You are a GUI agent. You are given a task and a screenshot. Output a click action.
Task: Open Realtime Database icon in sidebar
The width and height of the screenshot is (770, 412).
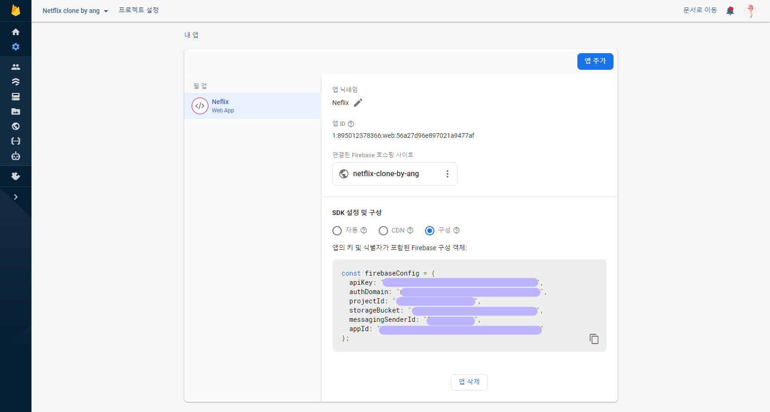(x=16, y=97)
